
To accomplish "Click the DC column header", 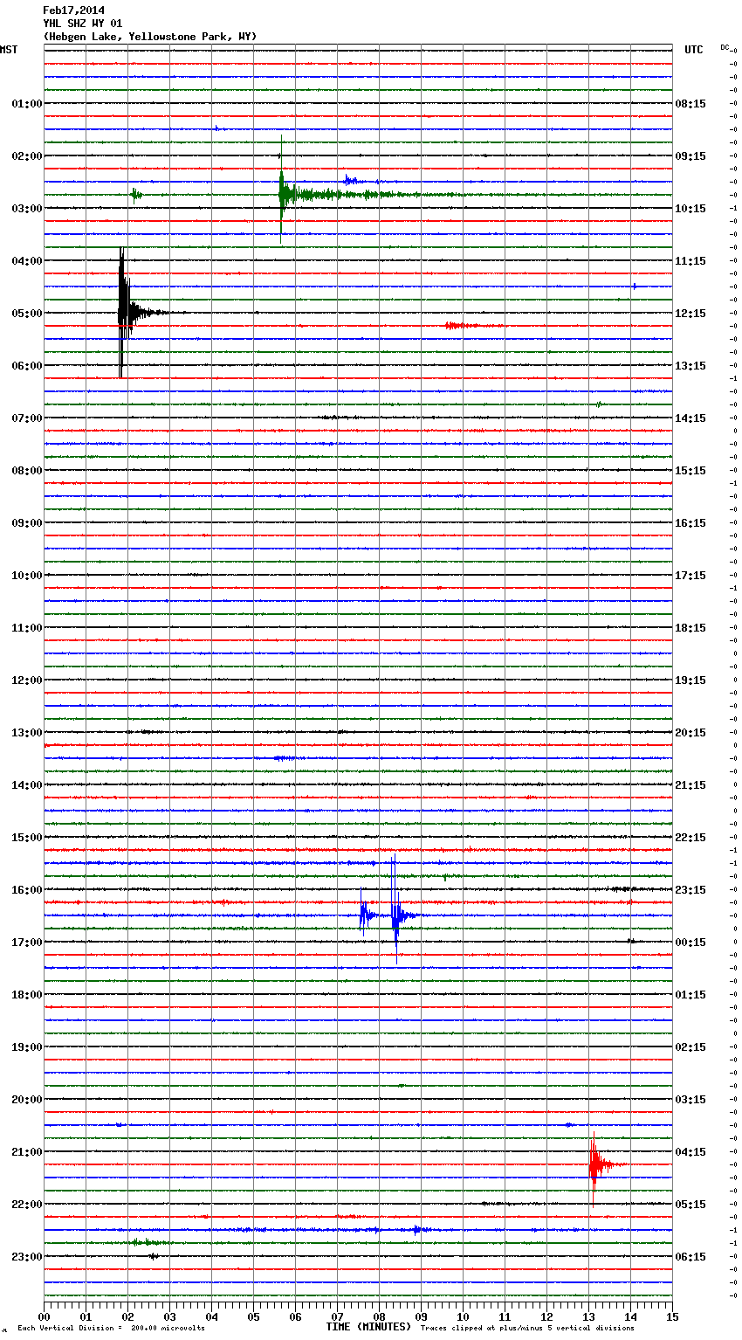I will tap(725, 47).
